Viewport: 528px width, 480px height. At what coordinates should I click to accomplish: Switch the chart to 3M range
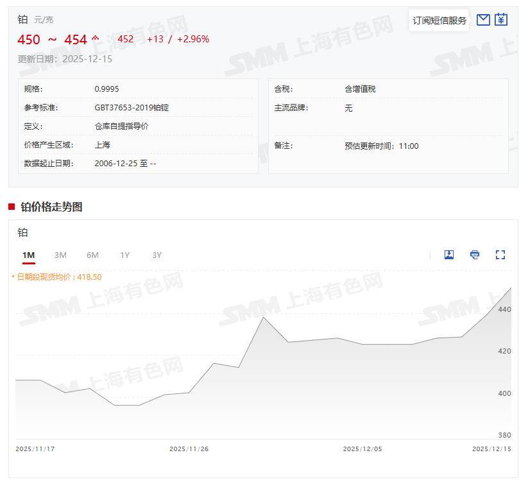coord(60,255)
